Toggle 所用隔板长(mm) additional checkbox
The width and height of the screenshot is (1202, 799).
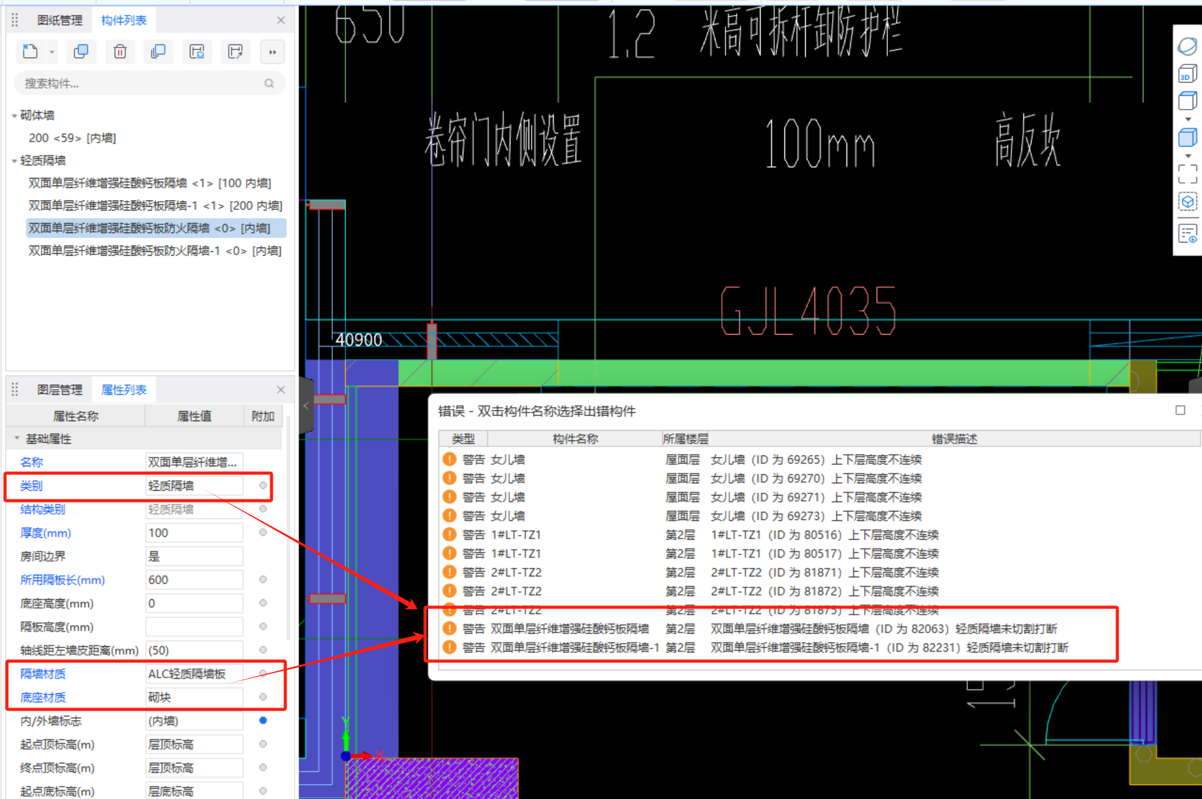[263, 579]
